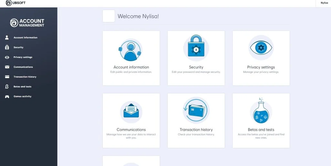
Task: Click 'Check your transaction history.' text
Action: [196, 135]
